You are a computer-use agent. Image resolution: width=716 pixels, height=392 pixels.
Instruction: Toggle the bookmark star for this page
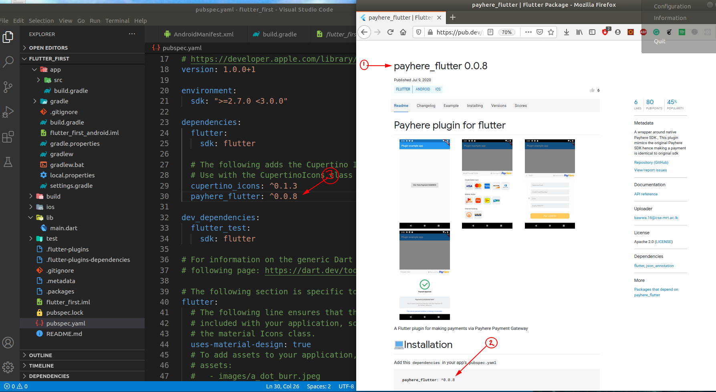[x=551, y=32]
